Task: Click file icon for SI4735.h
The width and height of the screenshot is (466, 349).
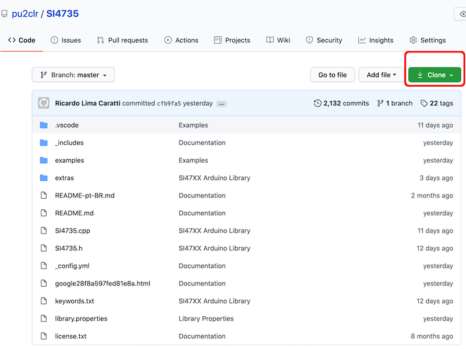Action: pyautogui.click(x=44, y=248)
